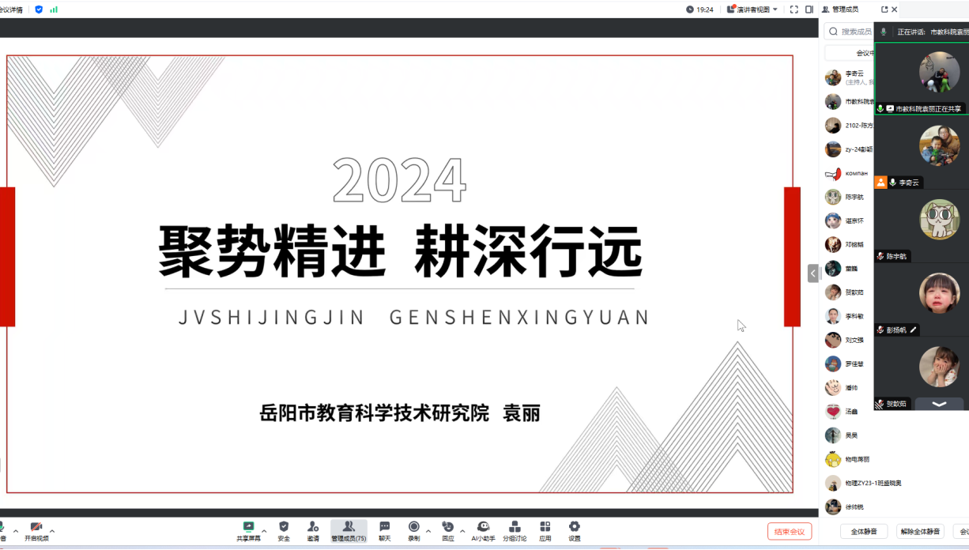Expand options arrow next to 共享屏幕
969x550 pixels.
[x=264, y=530]
